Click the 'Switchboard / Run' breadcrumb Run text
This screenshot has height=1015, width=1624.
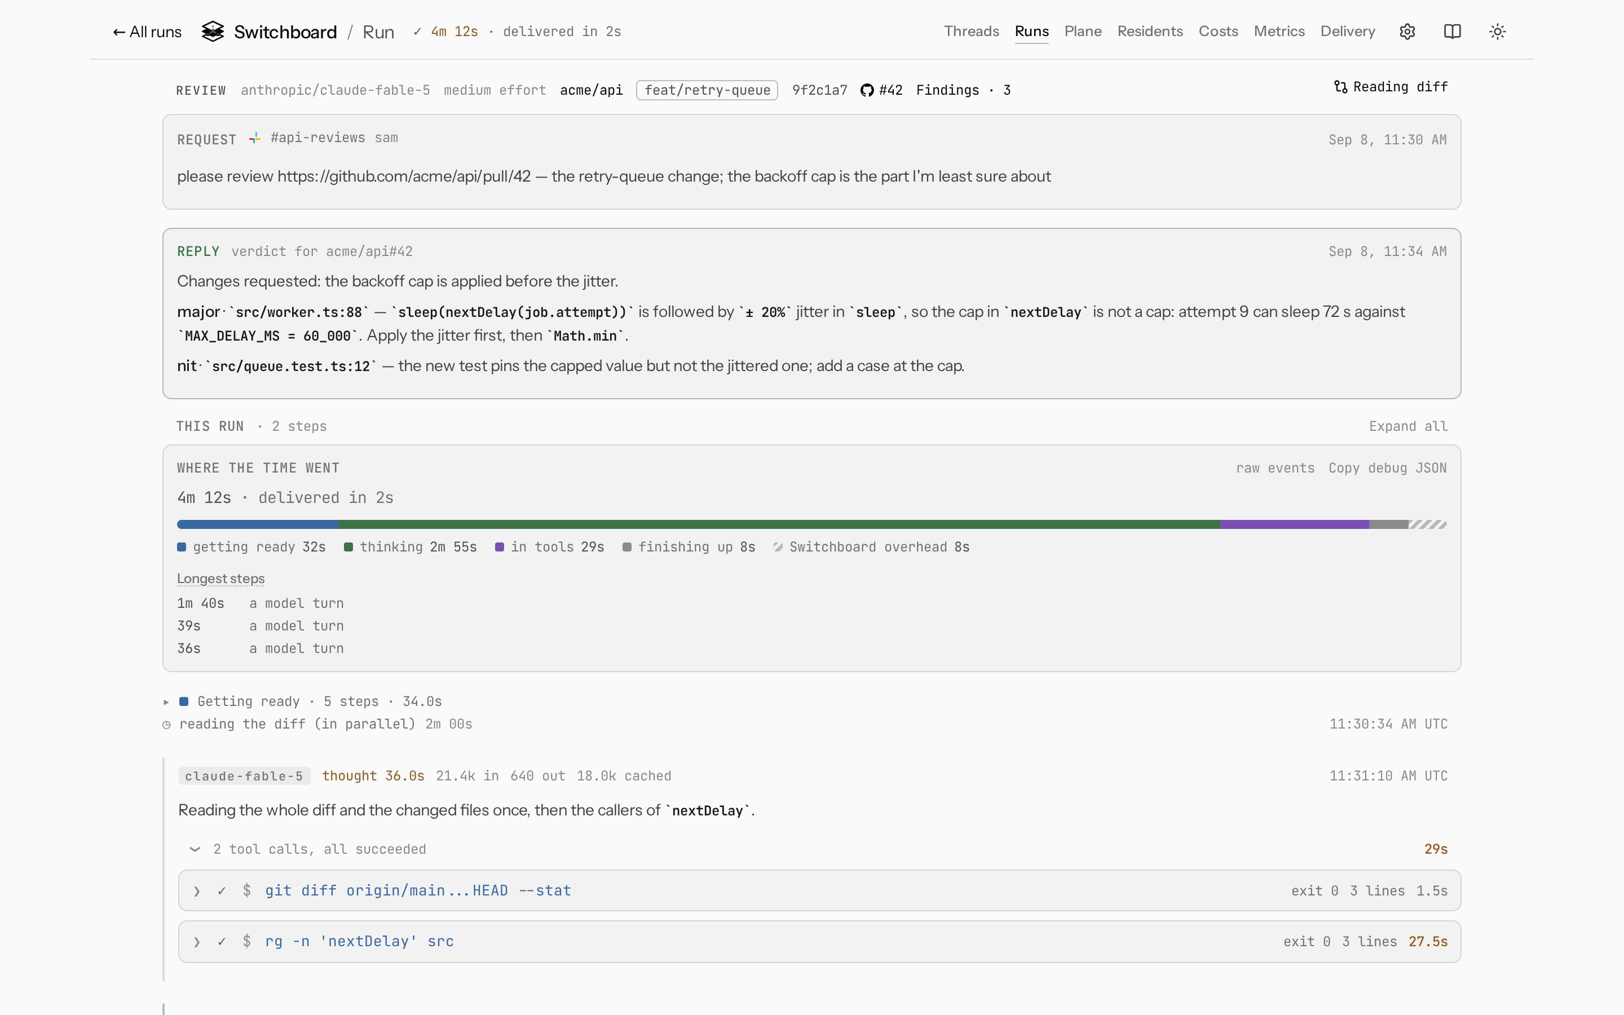click(378, 32)
